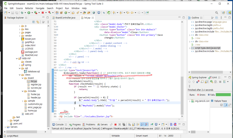
Task: Toggle Console Scroll Lock icon
Action: click(134, 124)
